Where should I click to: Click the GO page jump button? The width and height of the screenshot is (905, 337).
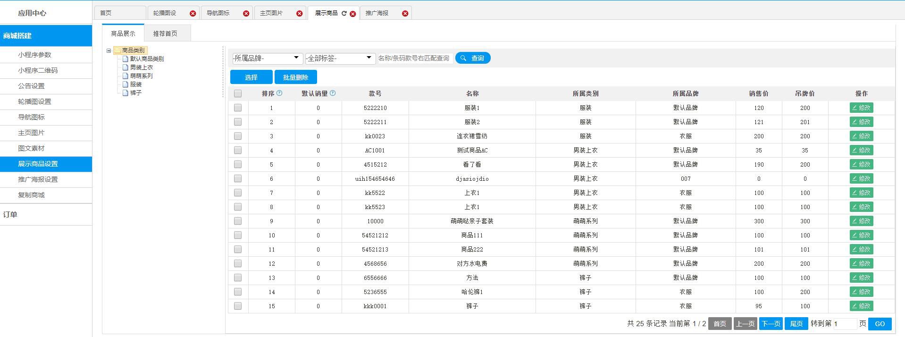(880, 324)
